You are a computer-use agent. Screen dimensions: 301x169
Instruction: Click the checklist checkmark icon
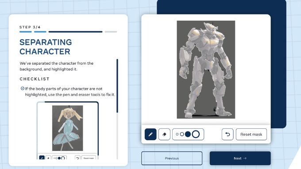(x=23, y=88)
